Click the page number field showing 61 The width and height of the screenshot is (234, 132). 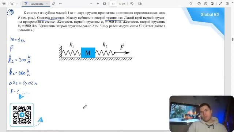[x=113, y=4]
